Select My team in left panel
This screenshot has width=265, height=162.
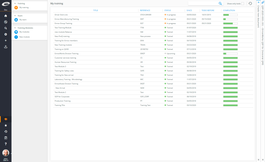pos(23,20)
